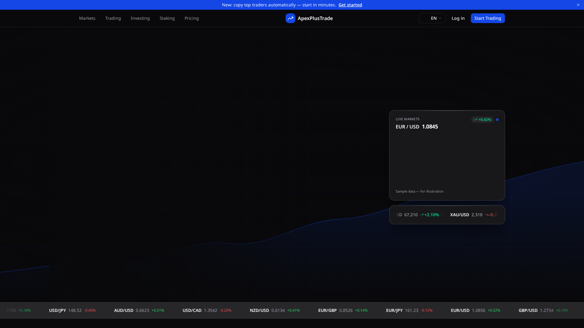
Task: Open the Investing menu
Action: tap(140, 18)
